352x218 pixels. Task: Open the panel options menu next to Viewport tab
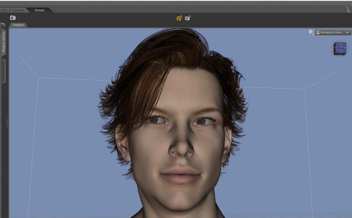pyautogui.click(x=3, y=24)
